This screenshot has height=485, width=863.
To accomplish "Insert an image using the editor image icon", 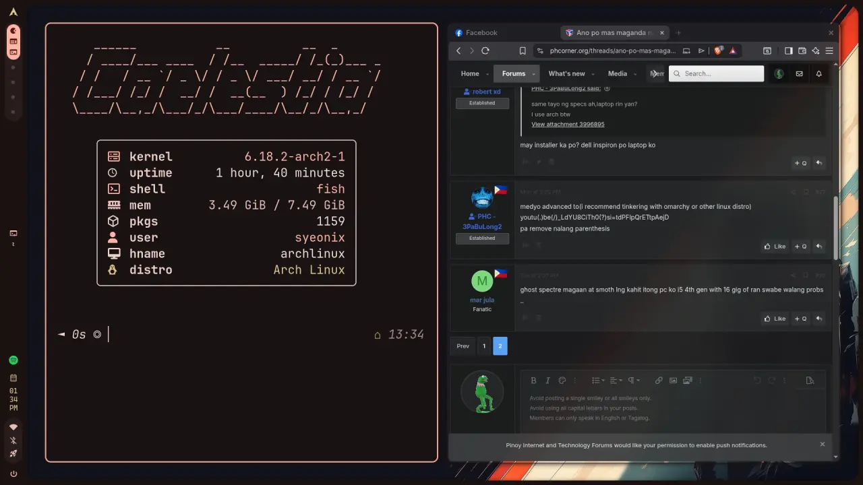I will [x=673, y=381].
